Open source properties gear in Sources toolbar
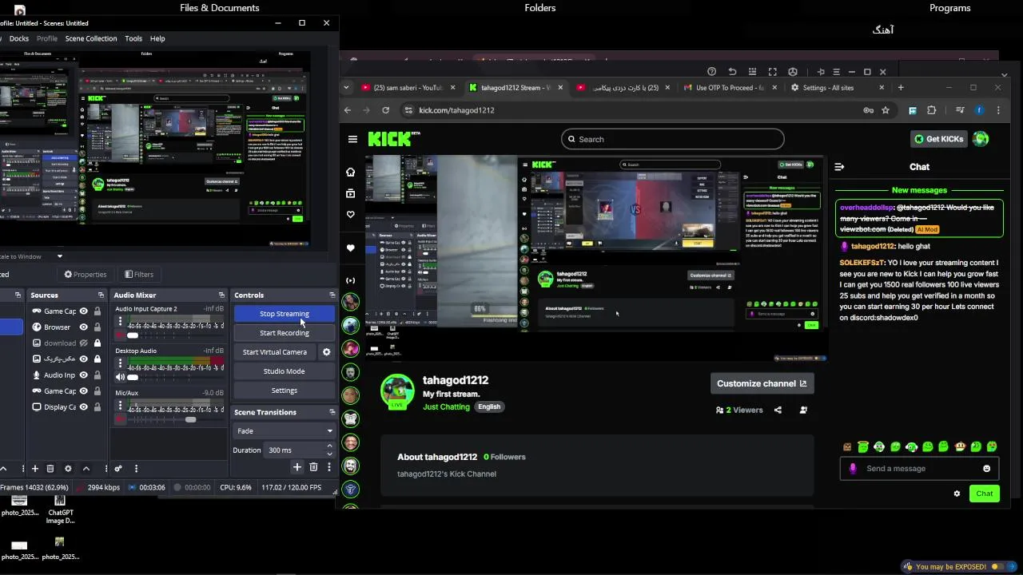 pyautogui.click(x=68, y=469)
